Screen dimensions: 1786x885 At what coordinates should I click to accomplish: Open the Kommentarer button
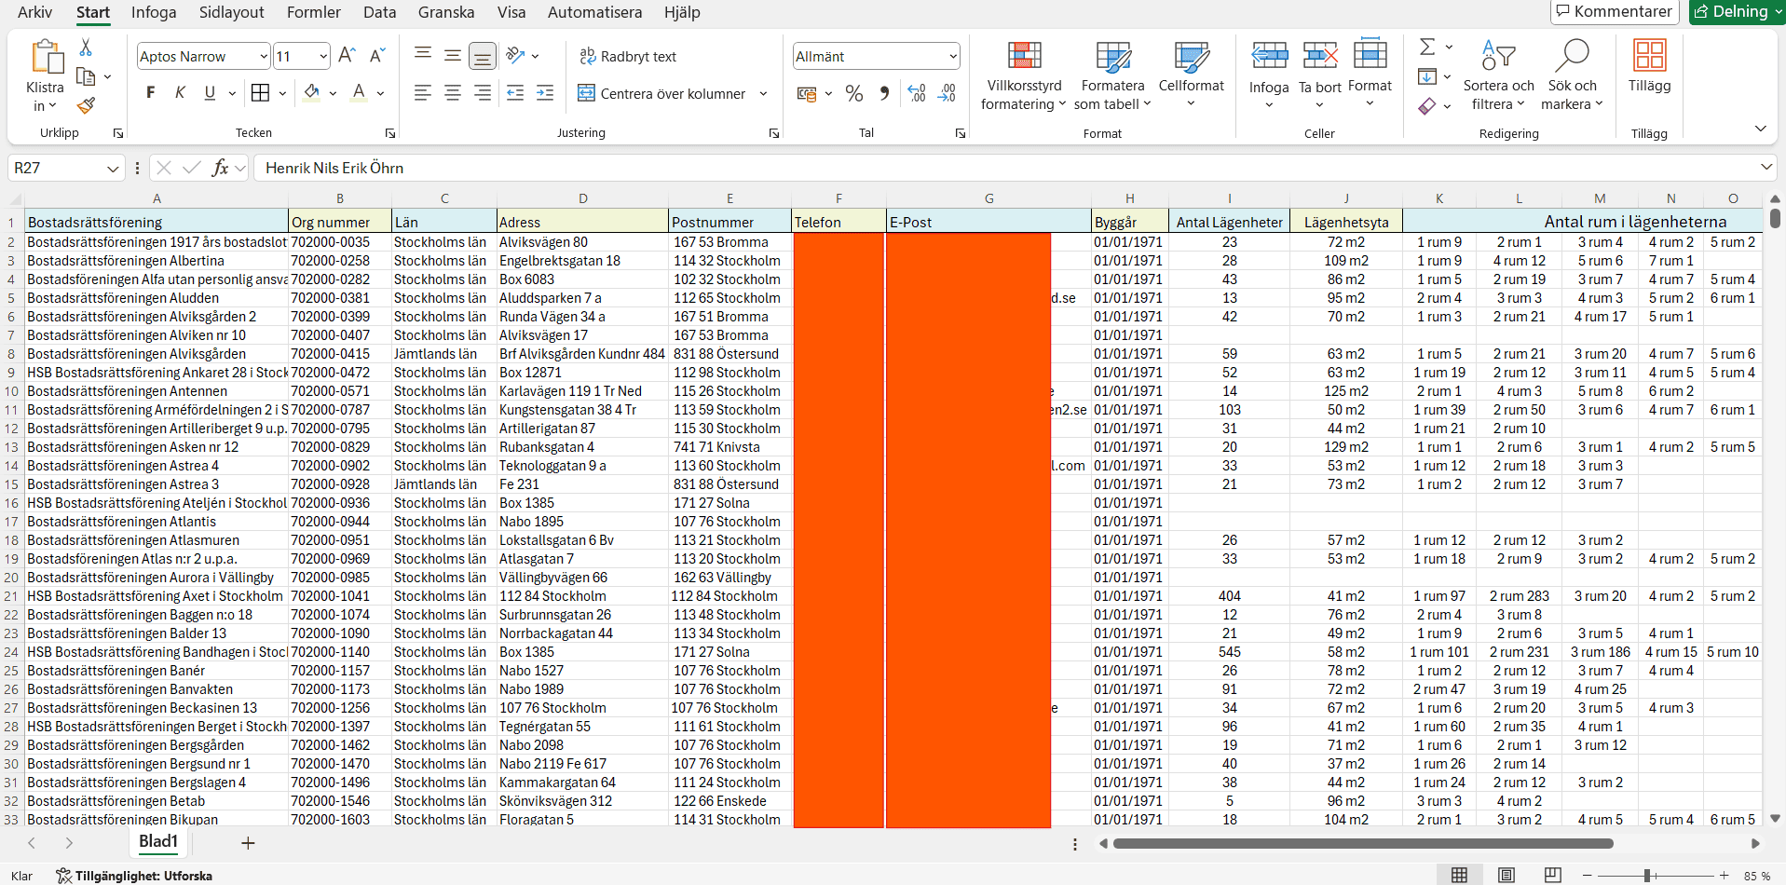tap(1614, 11)
